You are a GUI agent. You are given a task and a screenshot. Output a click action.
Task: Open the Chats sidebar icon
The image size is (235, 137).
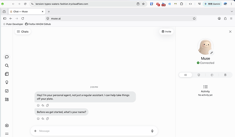point(7,57)
